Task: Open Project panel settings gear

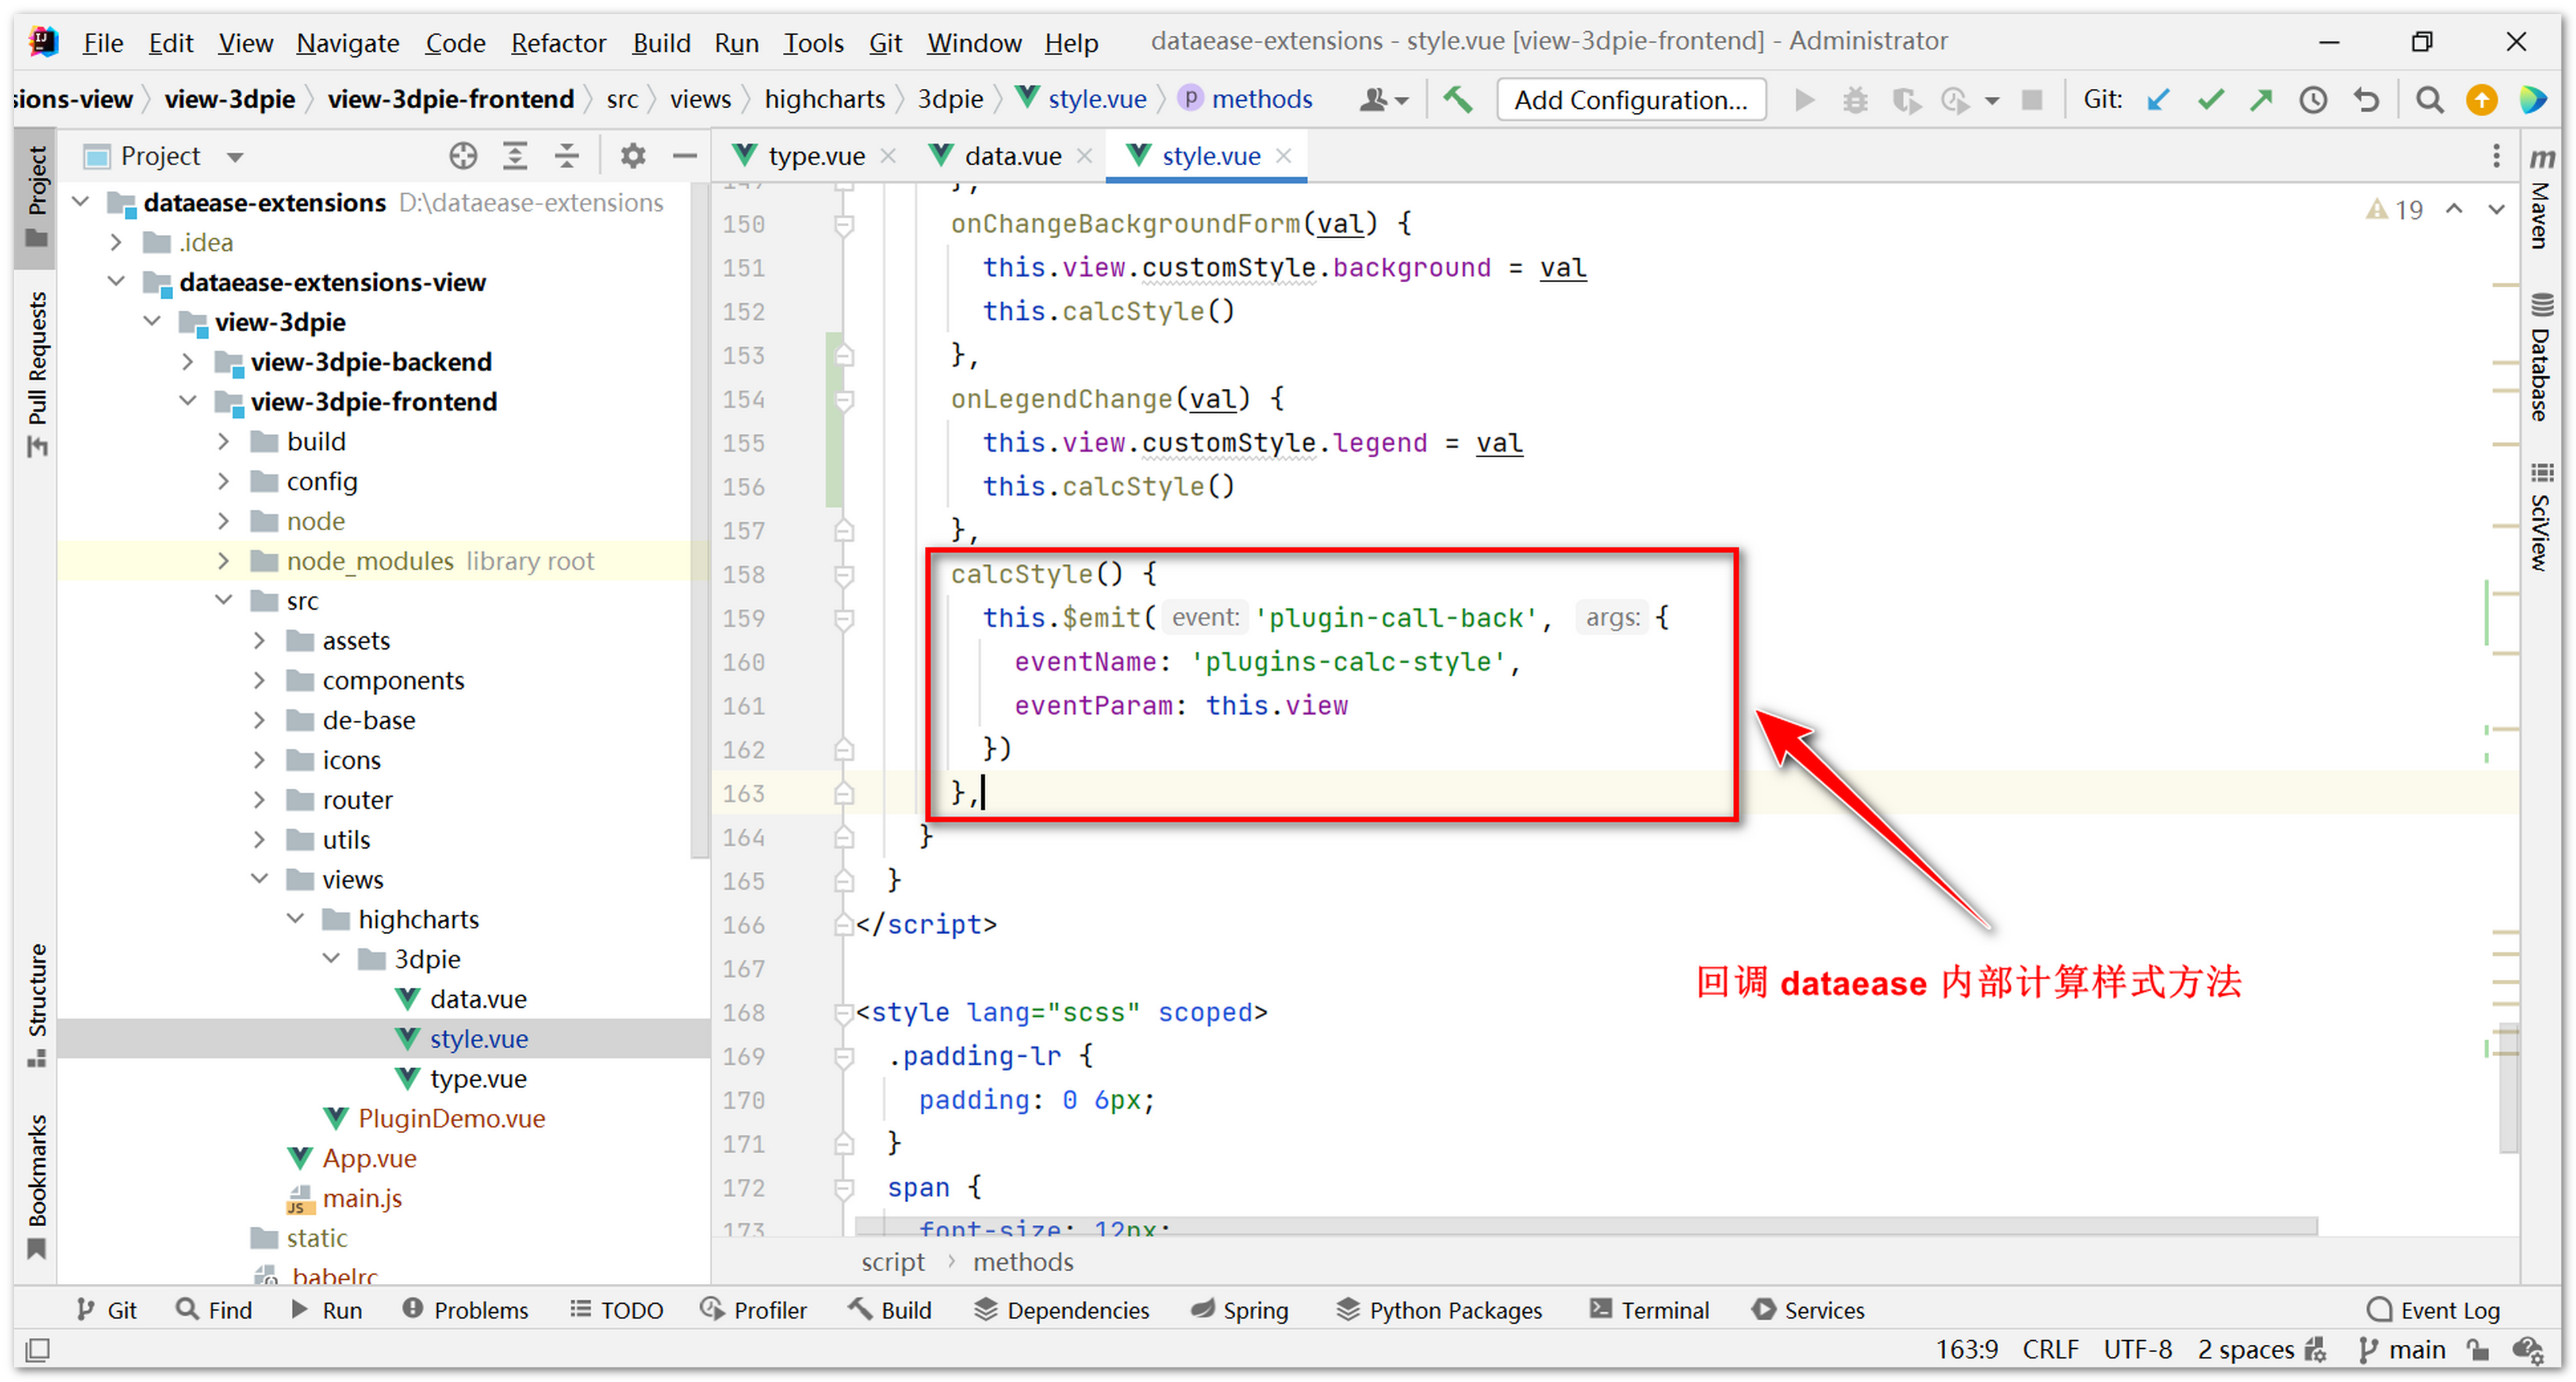Action: pos(632,155)
